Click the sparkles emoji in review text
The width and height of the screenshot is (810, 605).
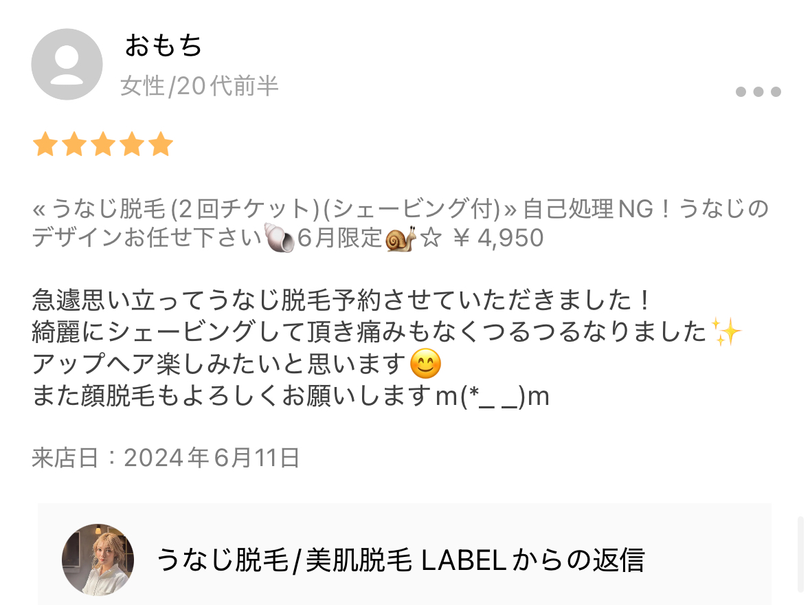(725, 331)
